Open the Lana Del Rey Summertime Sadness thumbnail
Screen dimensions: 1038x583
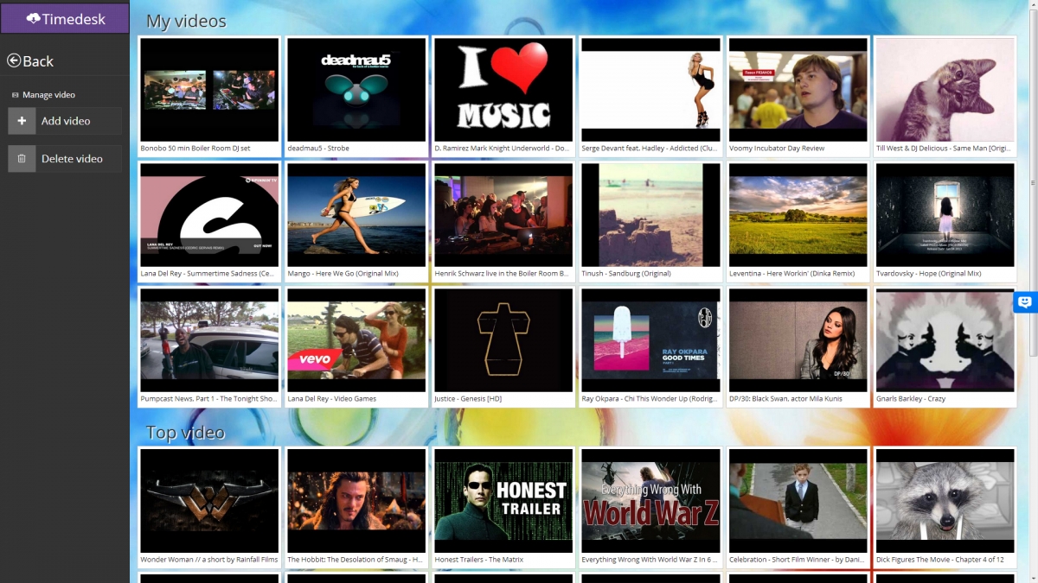tap(209, 215)
